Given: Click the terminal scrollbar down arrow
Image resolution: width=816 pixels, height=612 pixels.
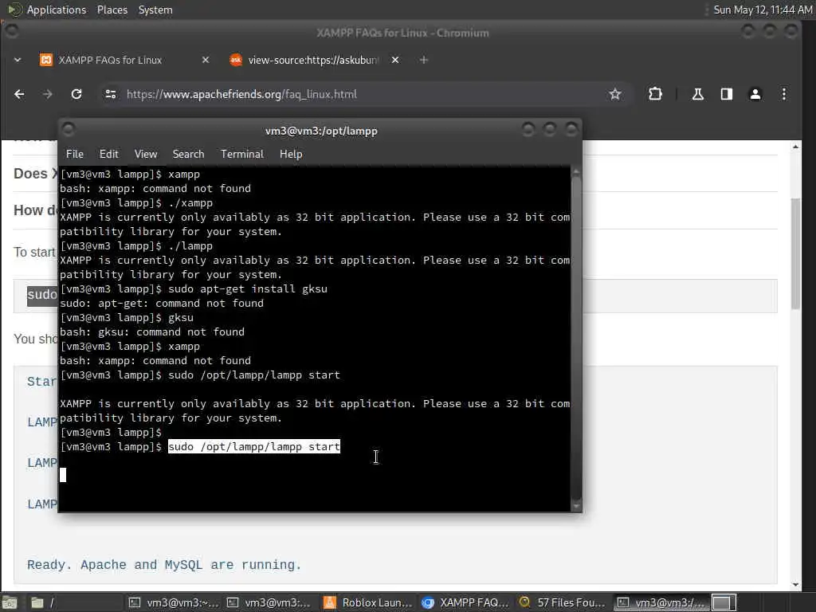Looking at the screenshot, I should click(576, 506).
